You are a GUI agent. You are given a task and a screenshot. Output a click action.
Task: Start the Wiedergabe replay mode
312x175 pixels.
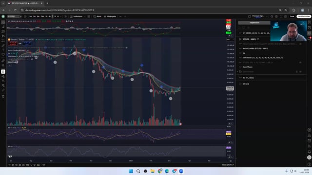pos(110,17)
